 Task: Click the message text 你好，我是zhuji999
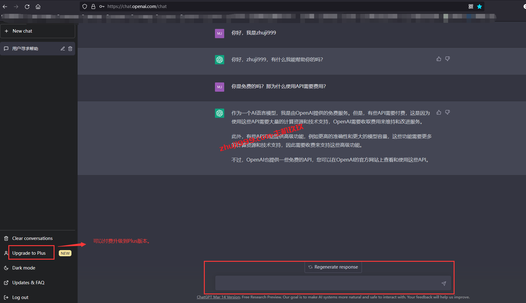tap(254, 33)
